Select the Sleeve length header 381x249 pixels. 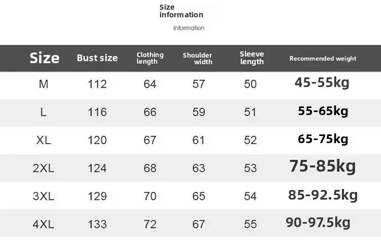252,58
